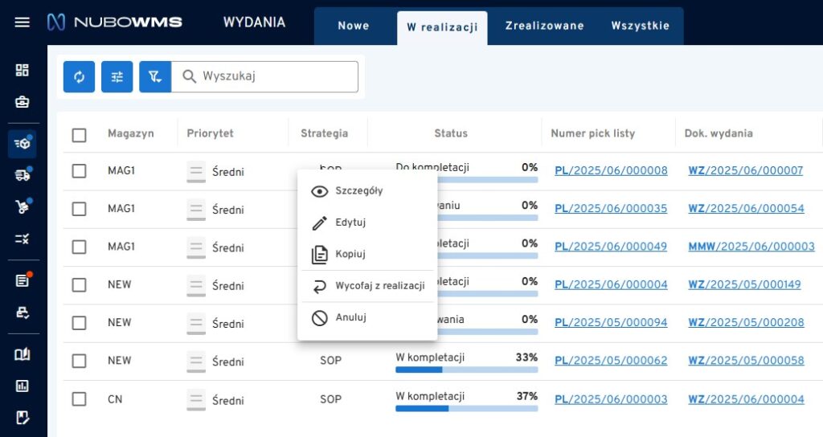This screenshot has height=437, width=823.
Task: Switch to the Zrealizowane tab
Action: 544,26
